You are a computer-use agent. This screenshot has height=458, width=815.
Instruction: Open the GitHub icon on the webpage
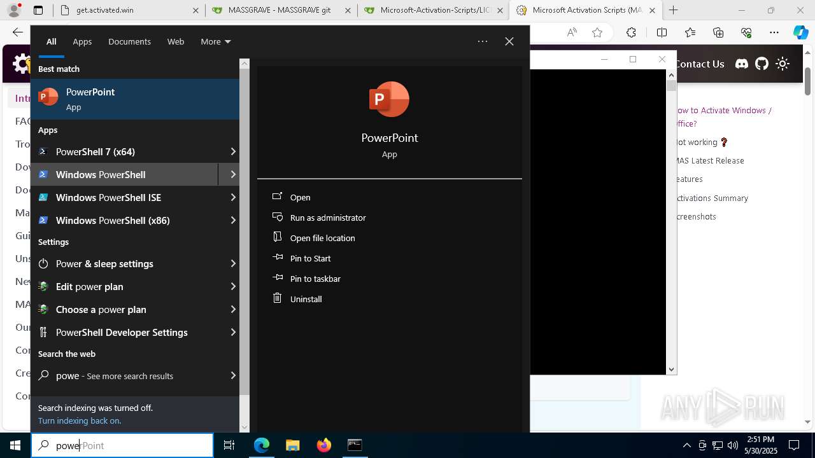[762, 64]
